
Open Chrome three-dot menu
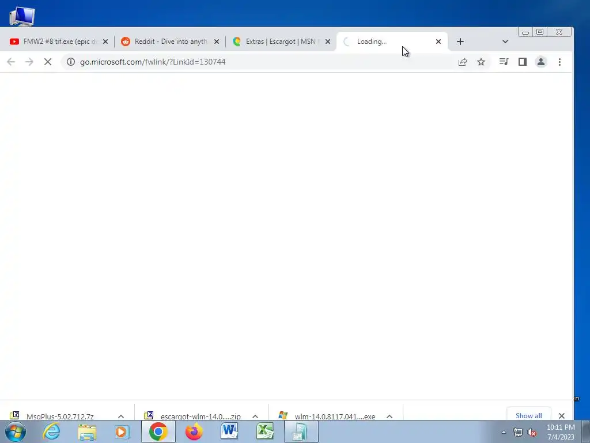point(559,62)
